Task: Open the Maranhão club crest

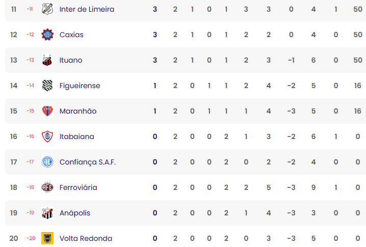Action: 47,111
